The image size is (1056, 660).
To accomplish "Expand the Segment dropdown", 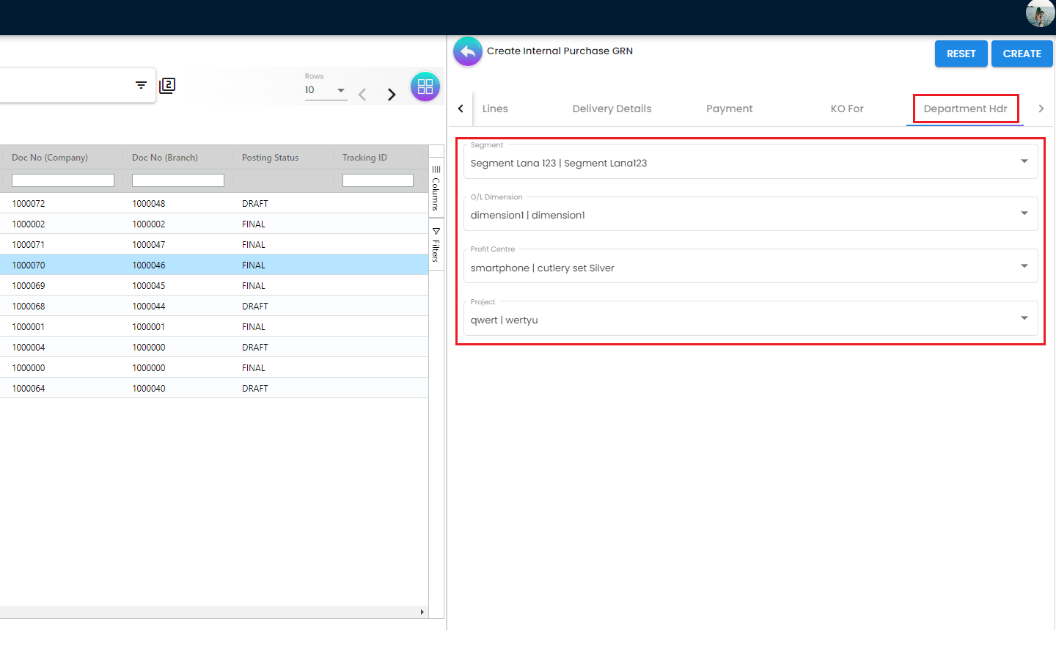I will (x=1024, y=161).
